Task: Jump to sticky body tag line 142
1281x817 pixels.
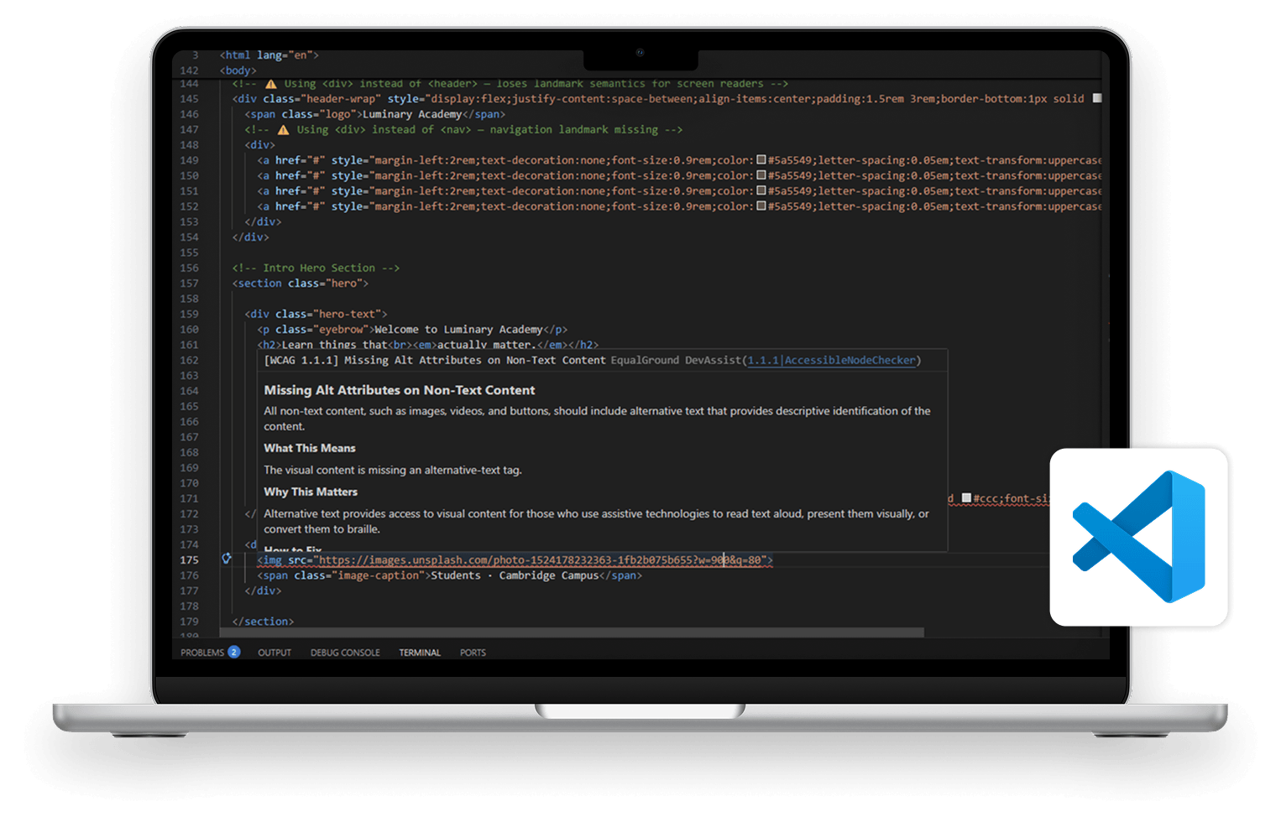Action: [x=238, y=70]
